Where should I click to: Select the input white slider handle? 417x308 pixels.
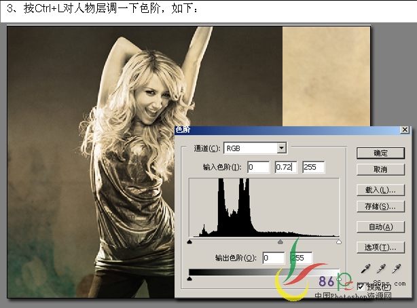click(338, 242)
